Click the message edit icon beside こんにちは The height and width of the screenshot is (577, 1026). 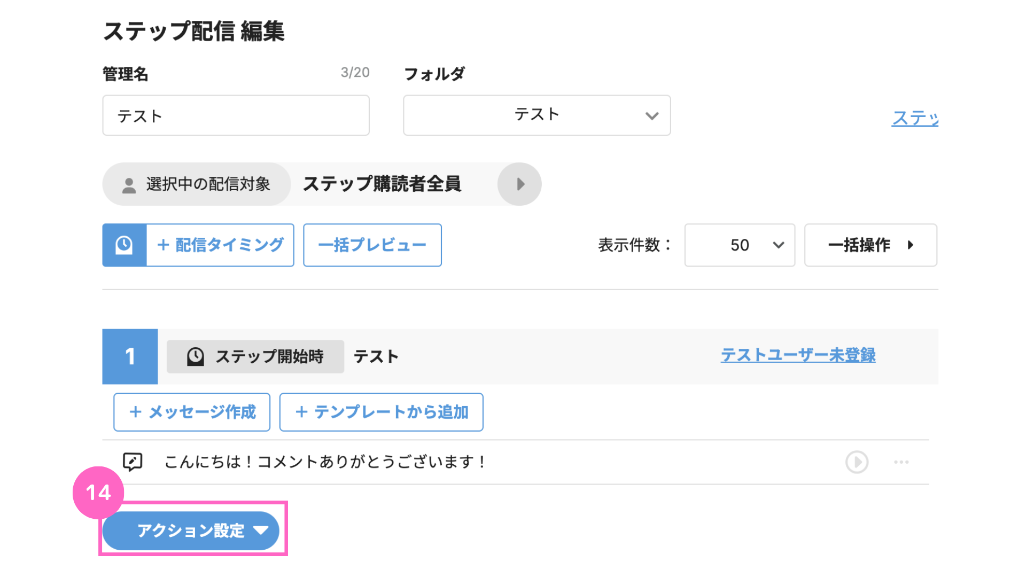pyautogui.click(x=133, y=462)
